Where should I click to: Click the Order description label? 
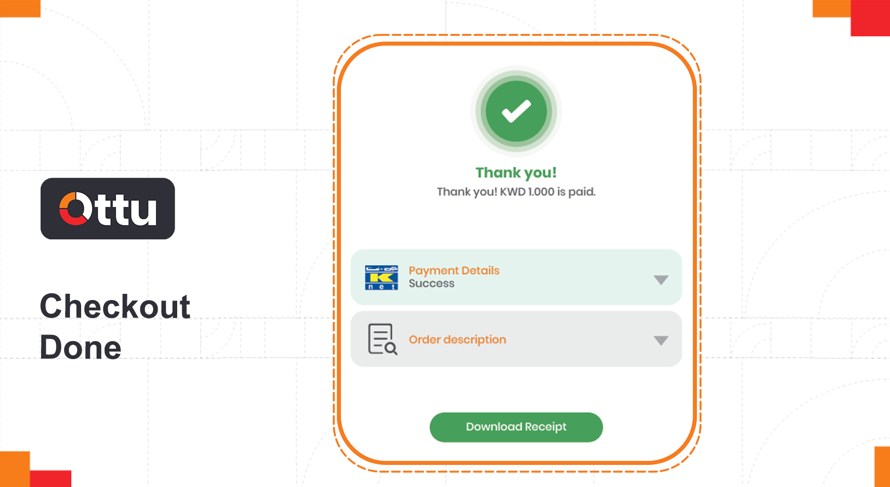pos(458,340)
